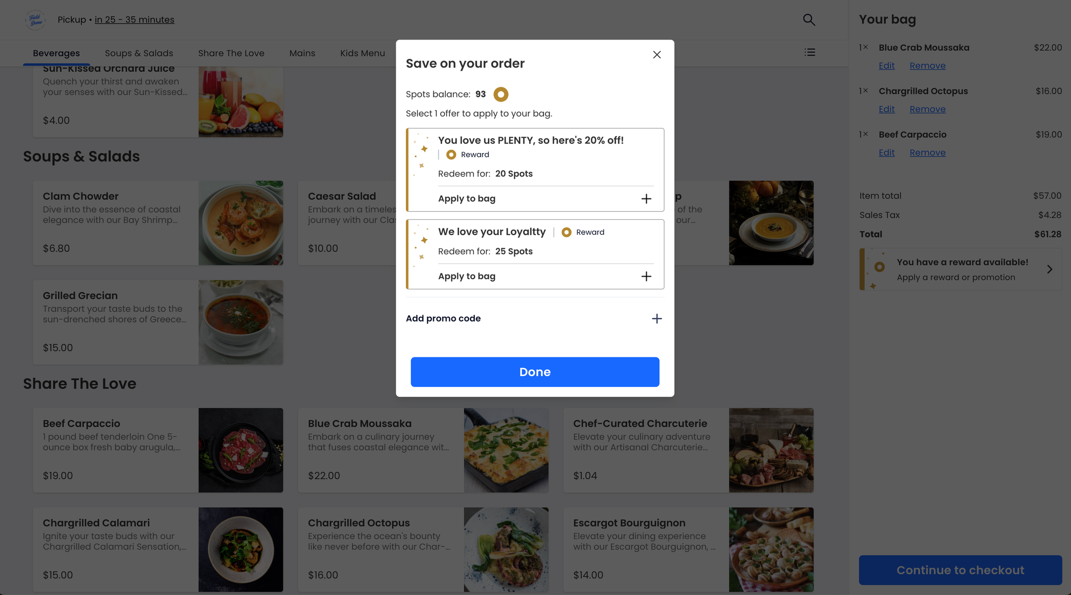Click the plus icon for Apply to bag reward 2

[x=644, y=276]
